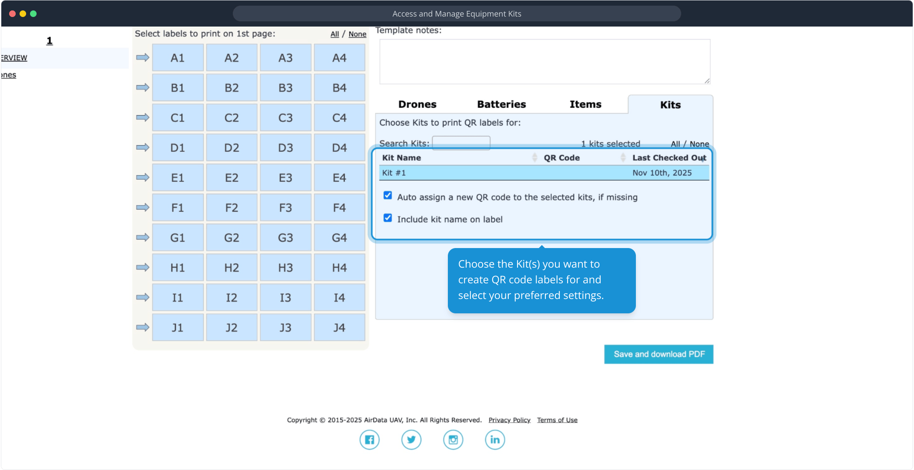914x470 pixels.
Task: Open the Twitter social icon
Action: tap(411, 440)
